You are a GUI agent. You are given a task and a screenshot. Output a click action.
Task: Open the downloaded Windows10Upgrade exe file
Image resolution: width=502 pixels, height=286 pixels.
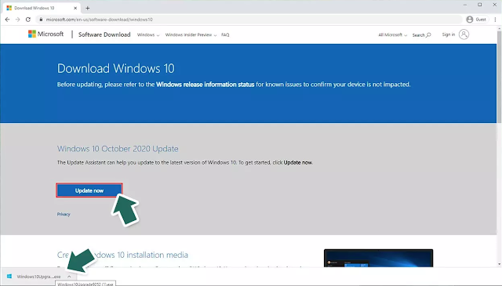[x=38, y=277]
